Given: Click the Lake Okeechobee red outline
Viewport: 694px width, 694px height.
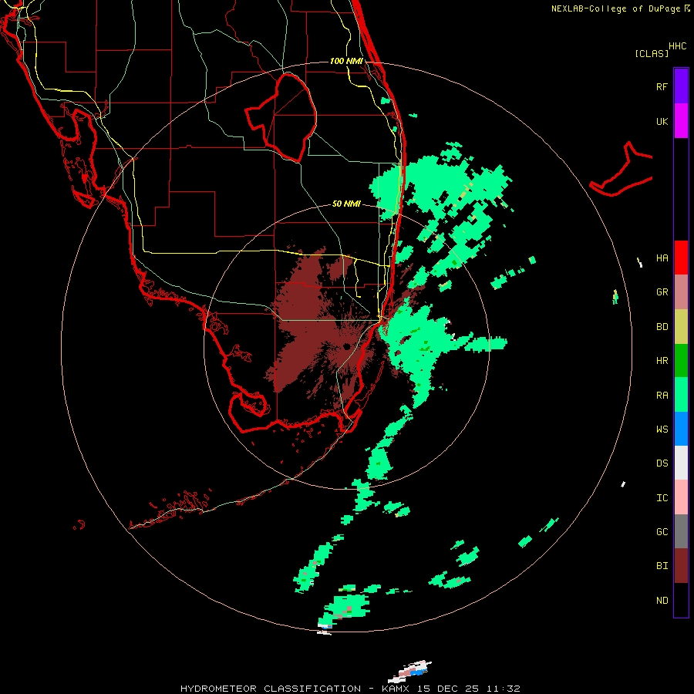Looking at the screenshot, I should 281,117.
